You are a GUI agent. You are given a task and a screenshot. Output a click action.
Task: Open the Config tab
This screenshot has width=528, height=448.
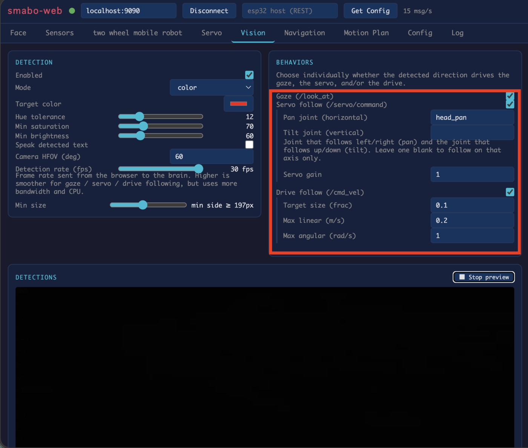(x=420, y=33)
